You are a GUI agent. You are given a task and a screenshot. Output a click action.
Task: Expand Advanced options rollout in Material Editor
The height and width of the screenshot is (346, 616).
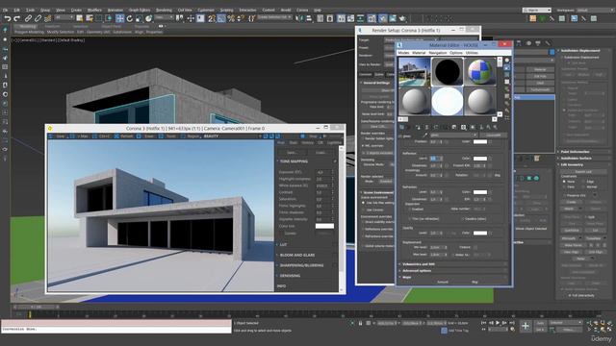click(417, 271)
